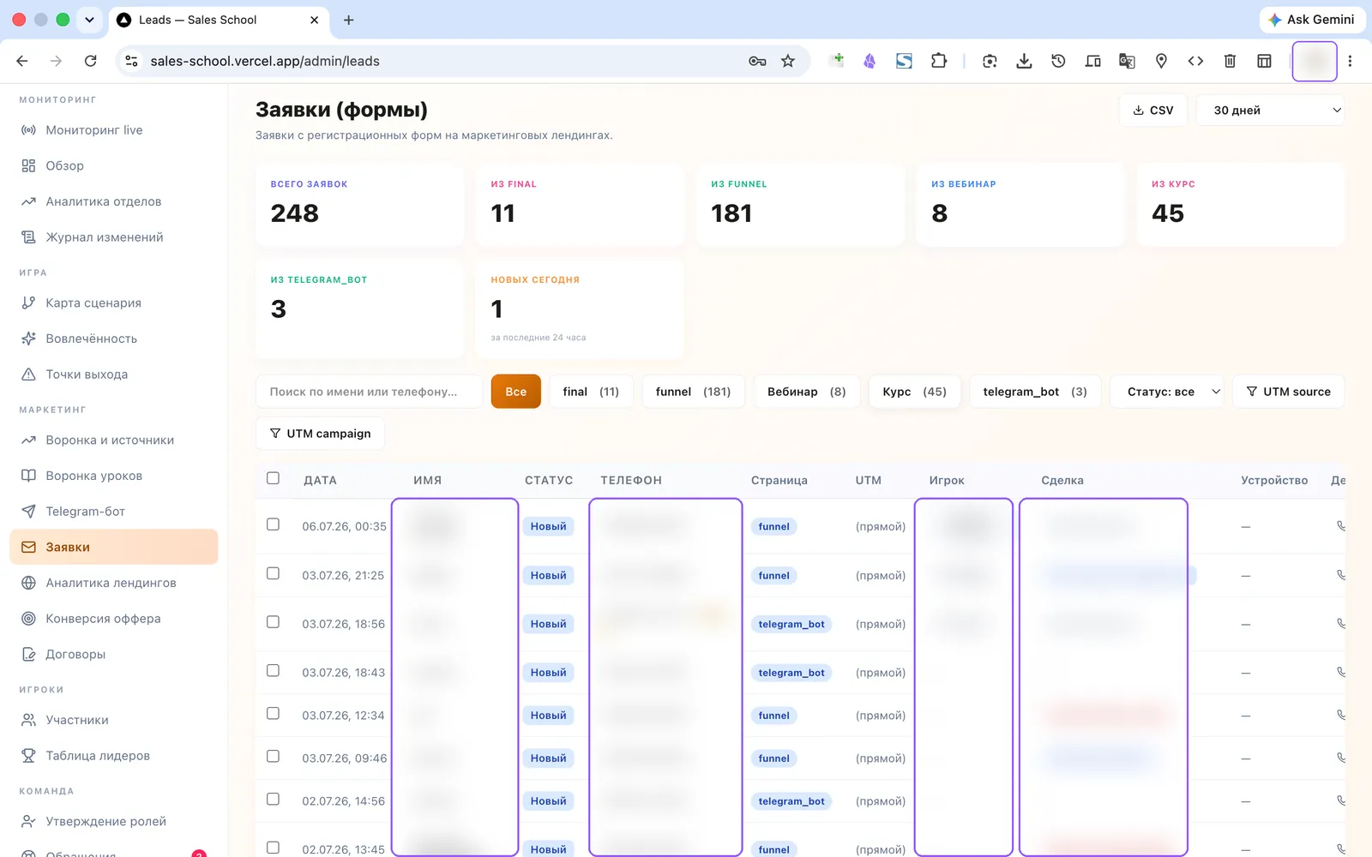The height and width of the screenshot is (857, 1372).
Task: Open Таблица лидеров page
Action: click(98, 756)
